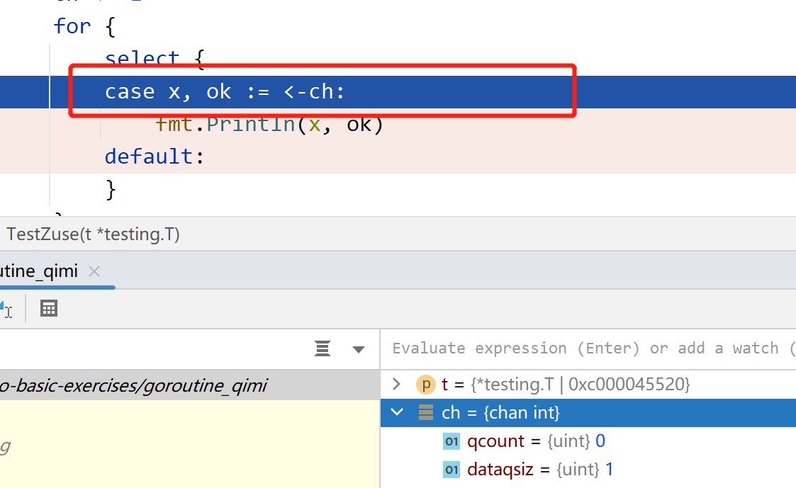Image resolution: width=796 pixels, height=488 pixels.
Task: Expand the t testing.T variable
Action: coord(397,385)
